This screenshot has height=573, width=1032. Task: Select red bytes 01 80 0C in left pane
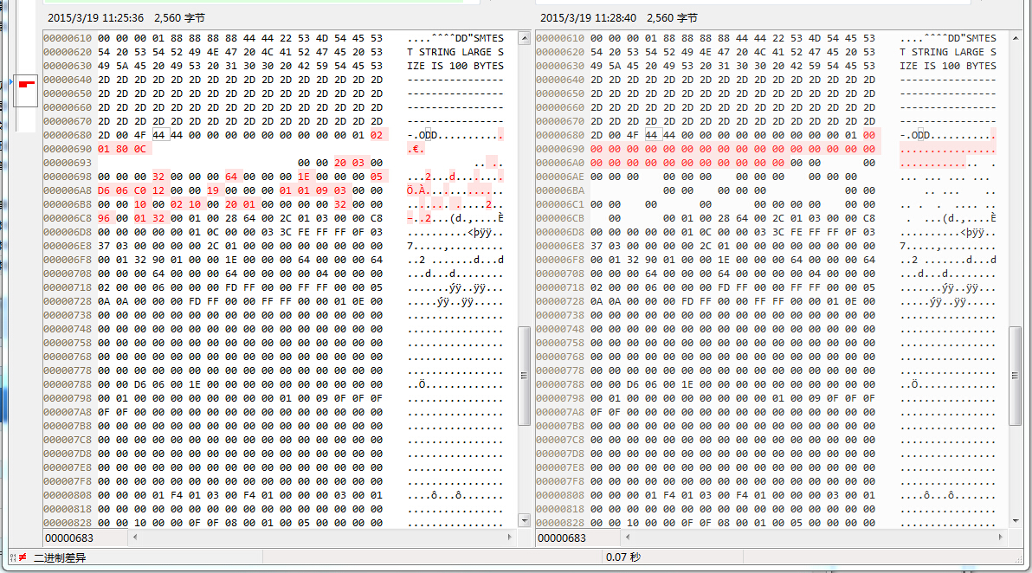[124, 149]
